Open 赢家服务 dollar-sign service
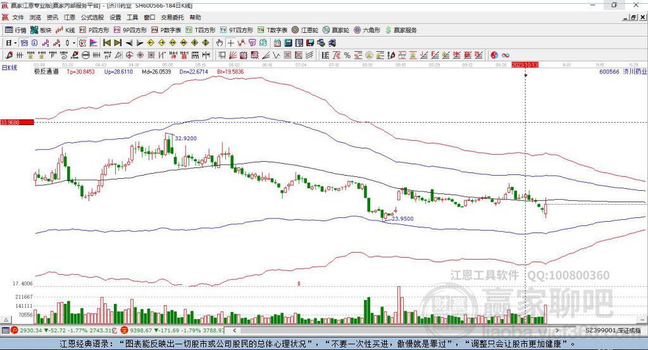The width and height of the screenshot is (648, 350). 401,30
